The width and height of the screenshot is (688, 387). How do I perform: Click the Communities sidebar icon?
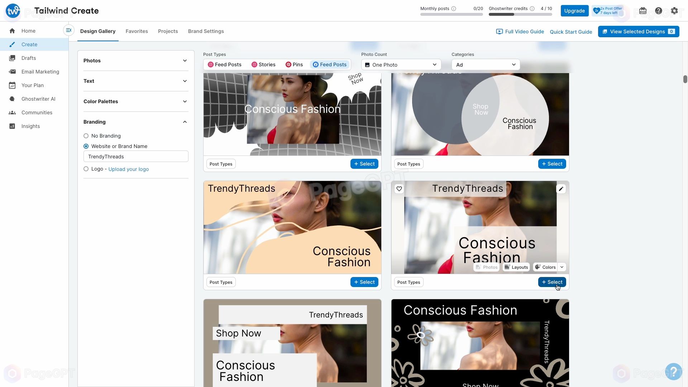[12, 112]
